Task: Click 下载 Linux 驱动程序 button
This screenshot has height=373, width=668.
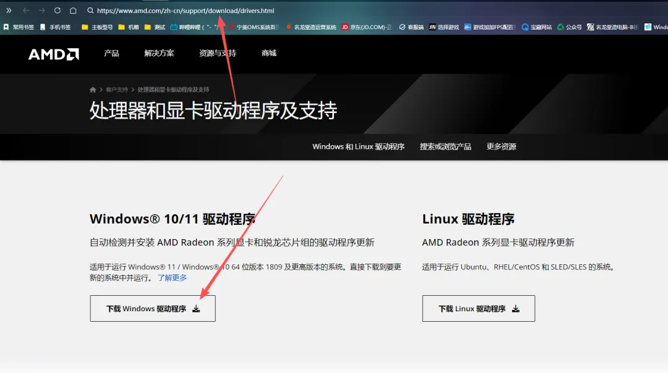Action: 478,308
